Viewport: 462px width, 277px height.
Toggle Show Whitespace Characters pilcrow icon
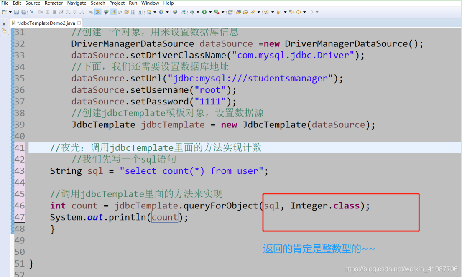click(140, 12)
